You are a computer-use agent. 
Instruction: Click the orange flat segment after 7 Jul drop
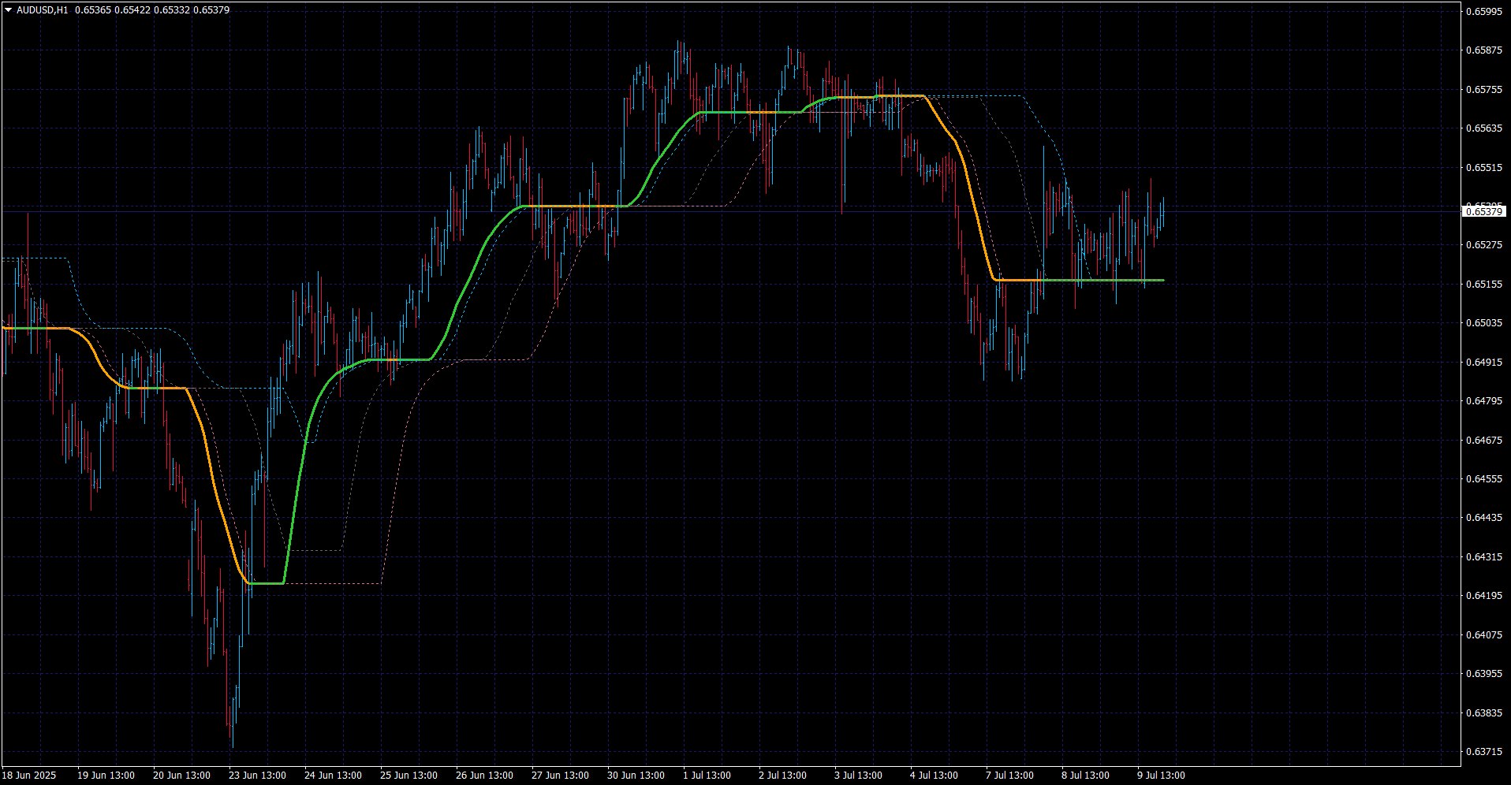click(x=1019, y=280)
